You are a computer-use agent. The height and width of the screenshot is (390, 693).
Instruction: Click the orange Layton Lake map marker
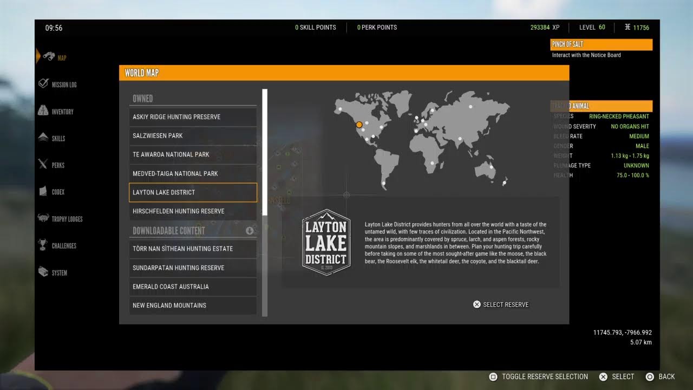pos(359,125)
